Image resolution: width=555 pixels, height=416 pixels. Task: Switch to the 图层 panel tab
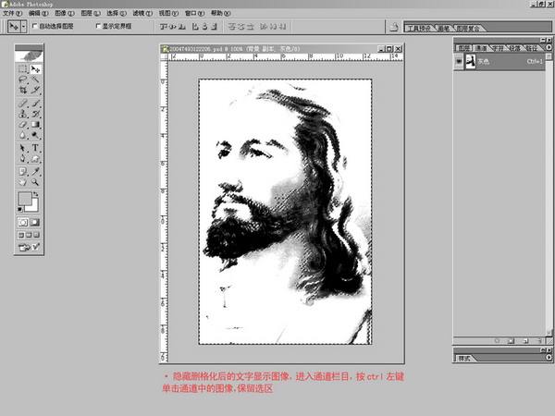pyautogui.click(x=463, y=47)
